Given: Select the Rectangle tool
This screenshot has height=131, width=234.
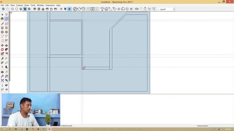Looking at the screenshot, I should 2,28.
